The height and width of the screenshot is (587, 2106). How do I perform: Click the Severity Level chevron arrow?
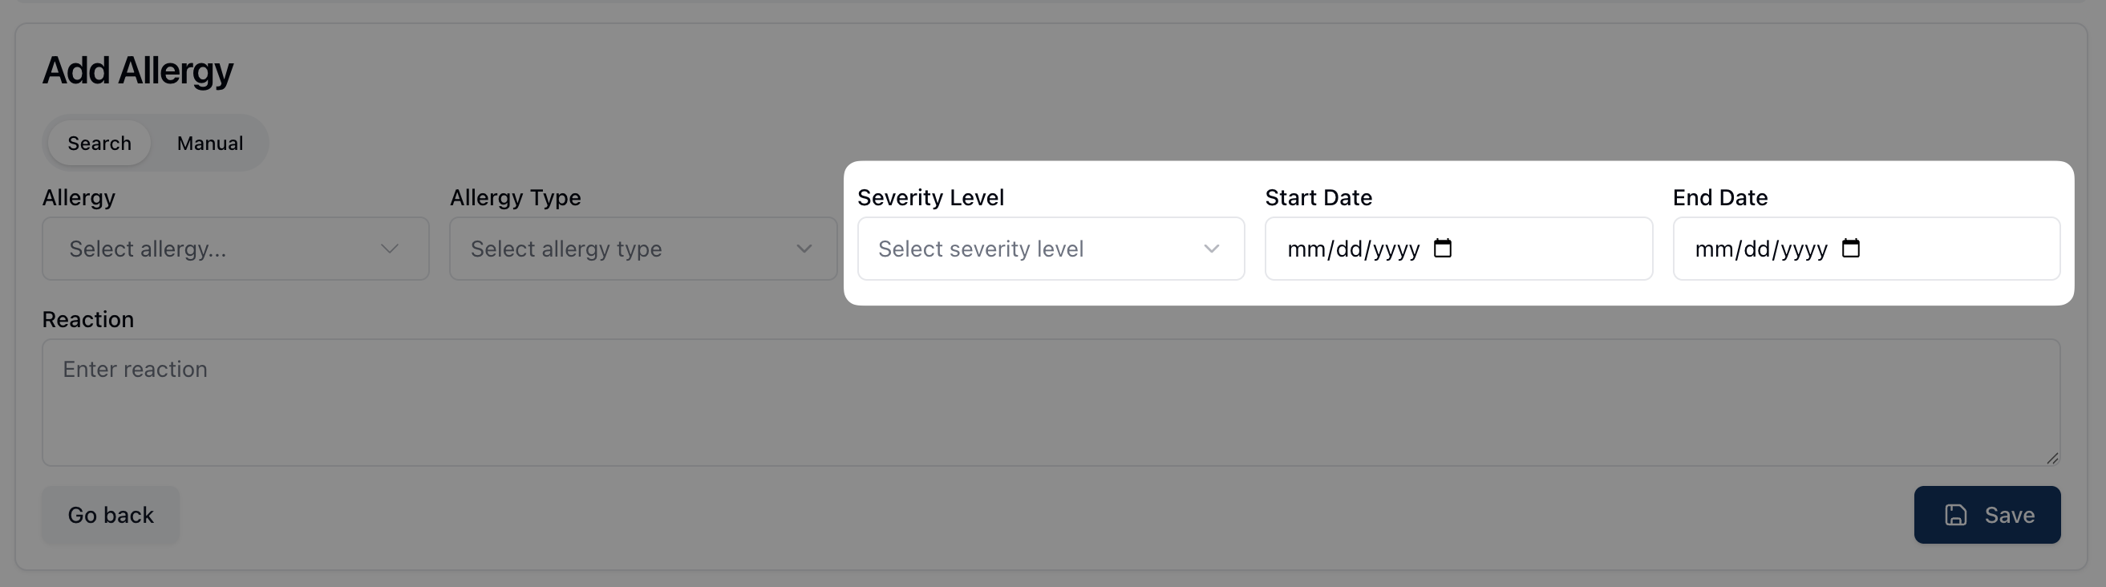coord(1212,249)
